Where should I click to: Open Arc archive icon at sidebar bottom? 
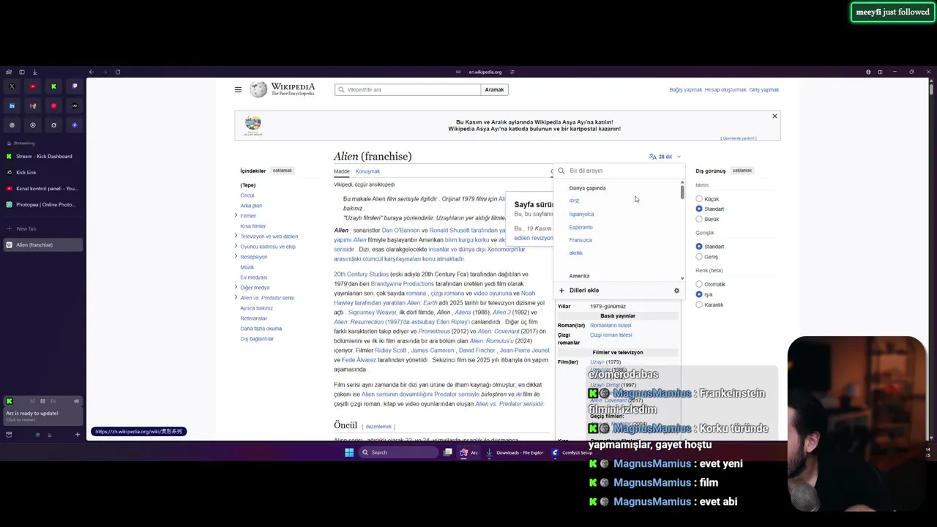9,434
